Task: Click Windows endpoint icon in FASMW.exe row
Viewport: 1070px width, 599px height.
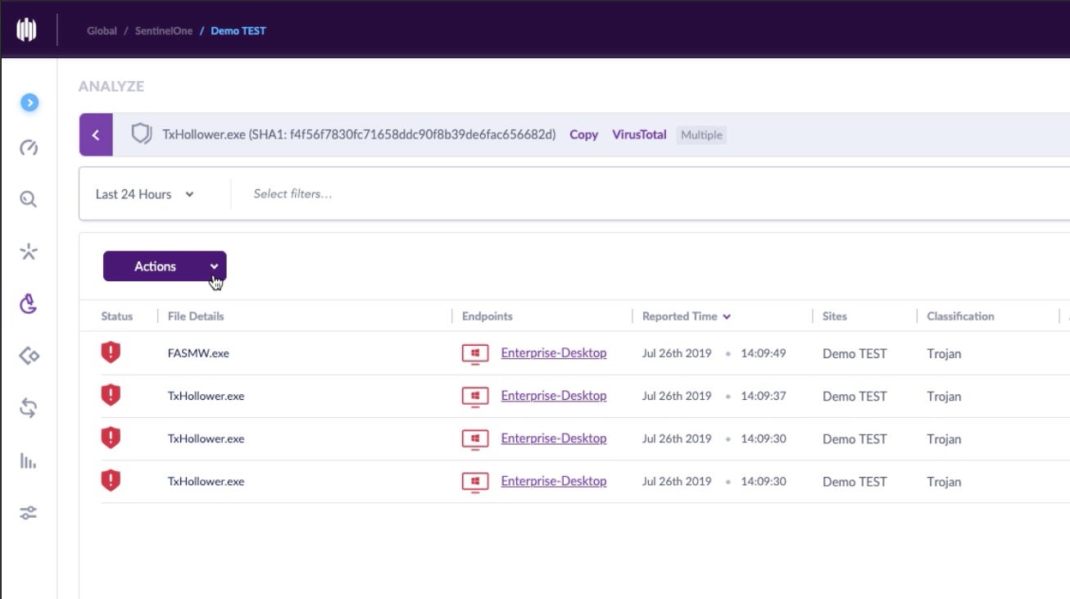Action: (x=475, y=354)
